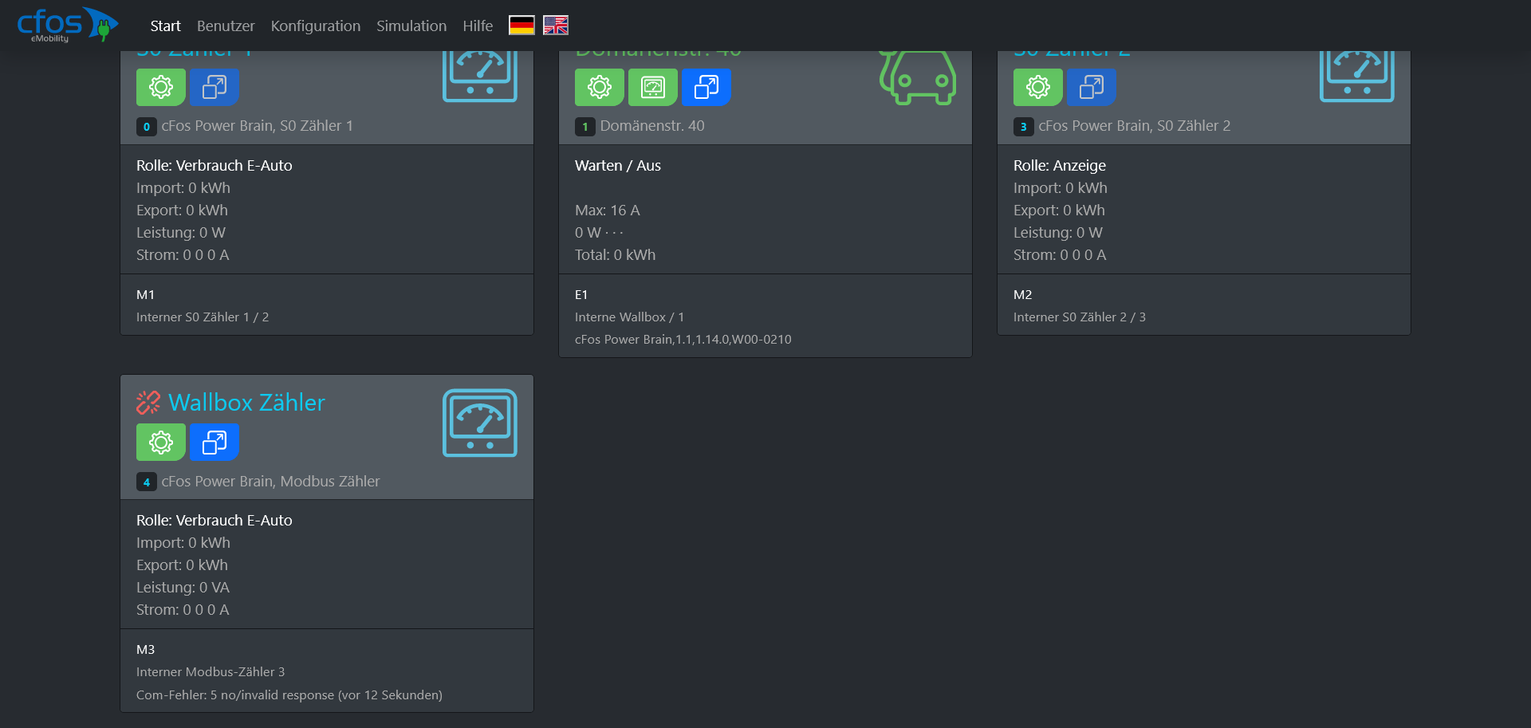Click 'Max: 16 A' value
This screenshot has height=728, width=1531.
pos(608,211)
